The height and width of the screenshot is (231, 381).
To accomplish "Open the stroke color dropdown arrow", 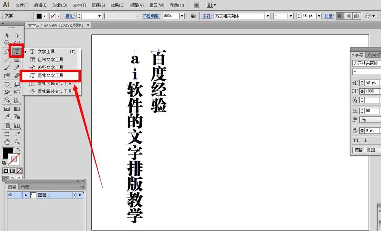I will 58,16.
